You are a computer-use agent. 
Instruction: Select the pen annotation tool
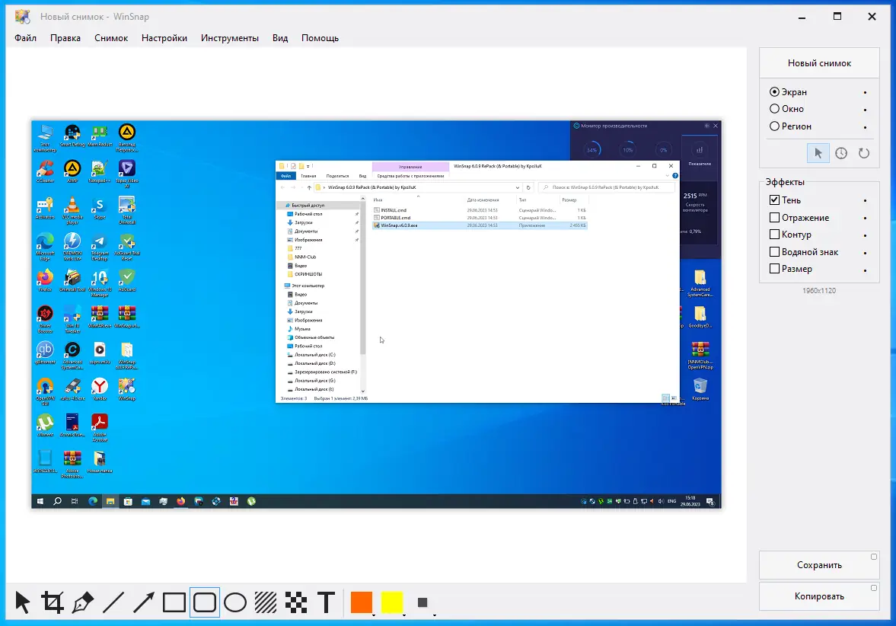click(82, 602)
